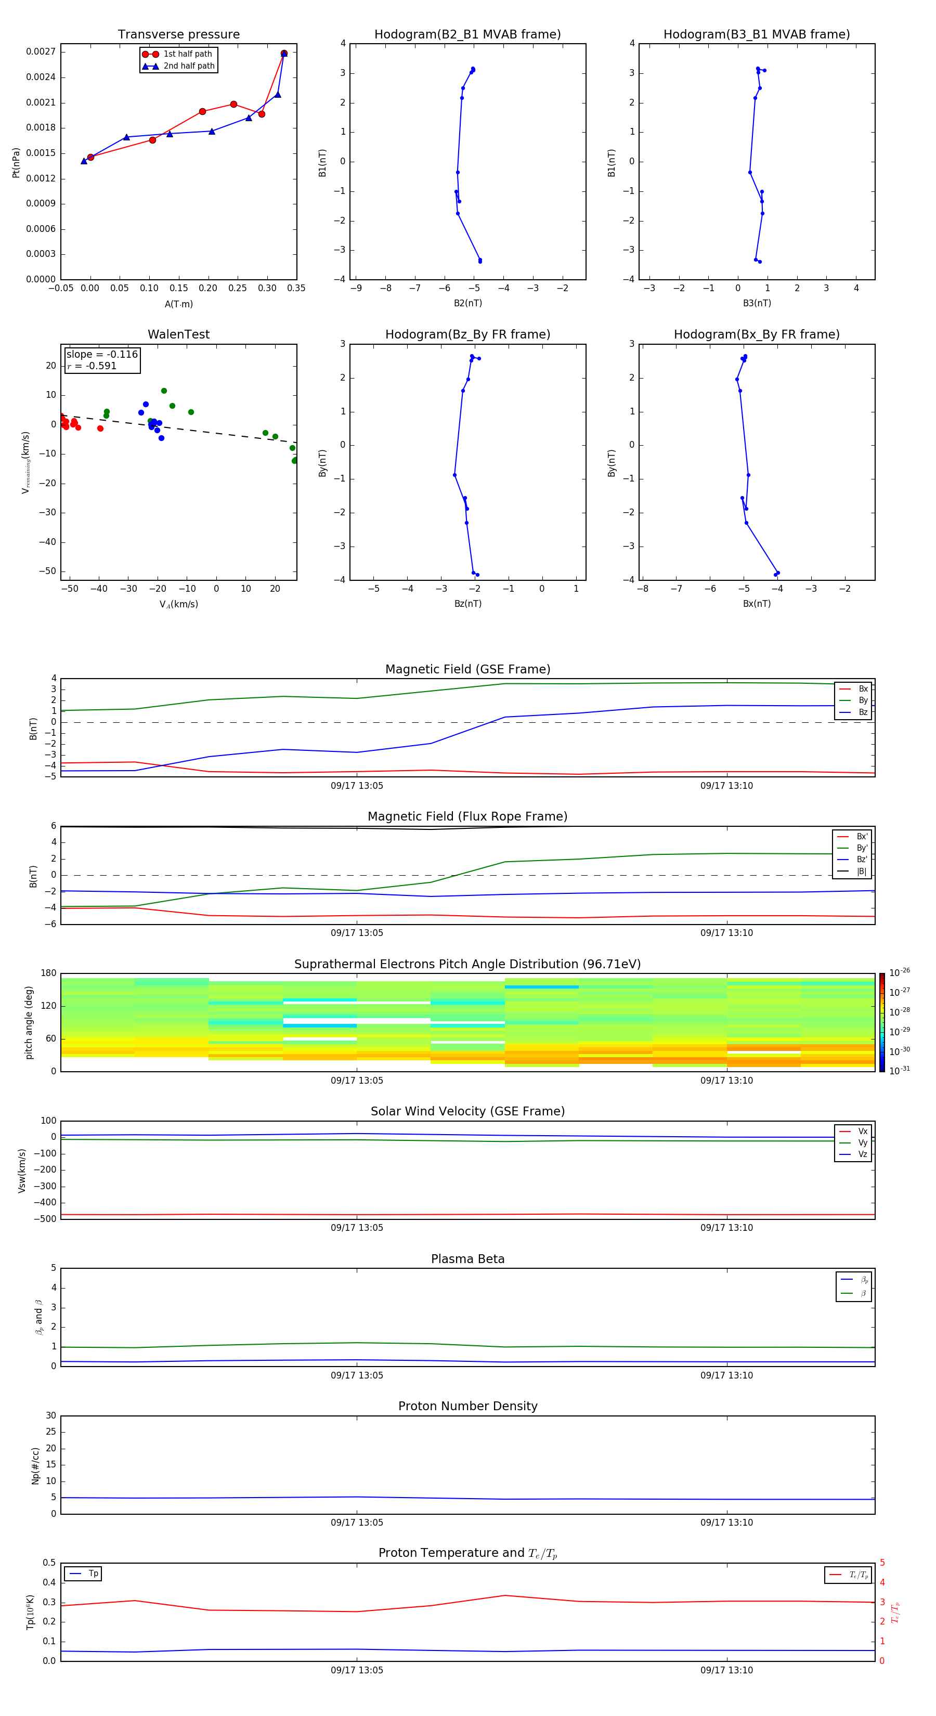Click the 'Hodogram(B3_B1 MVAB frame)' title
The width and height of the screenshot is (936, 1716).
click(757, 35)
